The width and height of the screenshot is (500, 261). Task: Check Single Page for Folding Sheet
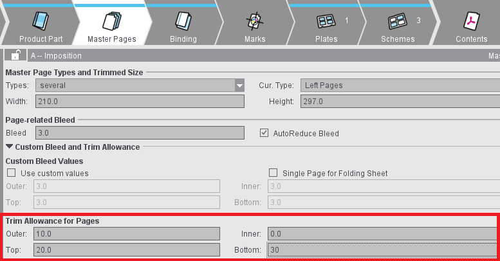(x=273, y=173)
